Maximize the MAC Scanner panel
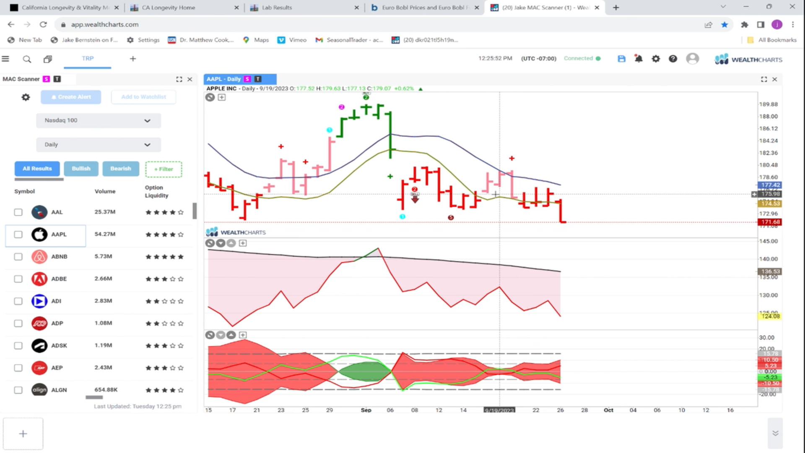Image resolution: width=805 pixels, height=453 pixels. point(179,79)
